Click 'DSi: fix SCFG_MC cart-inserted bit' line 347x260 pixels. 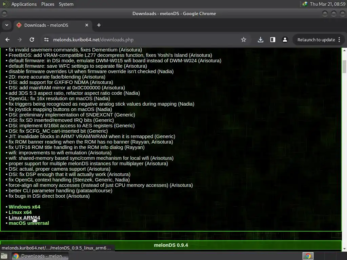pyautogui.click(x=58, y=131)
